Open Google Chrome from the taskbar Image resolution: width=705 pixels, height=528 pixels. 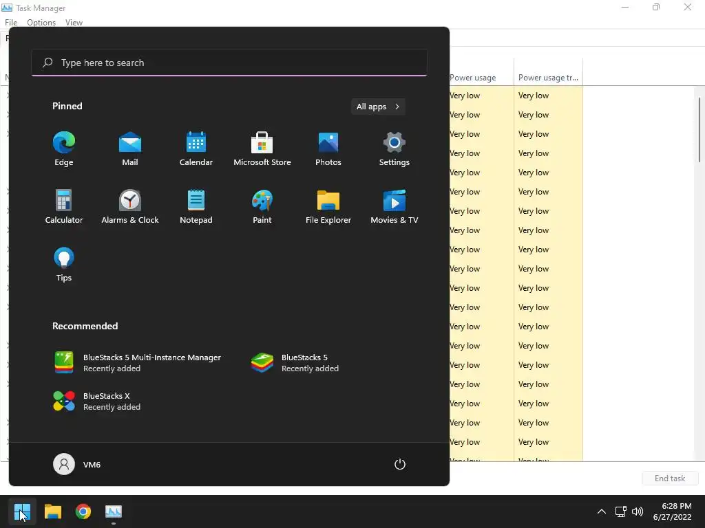click(x=83, y=511)
